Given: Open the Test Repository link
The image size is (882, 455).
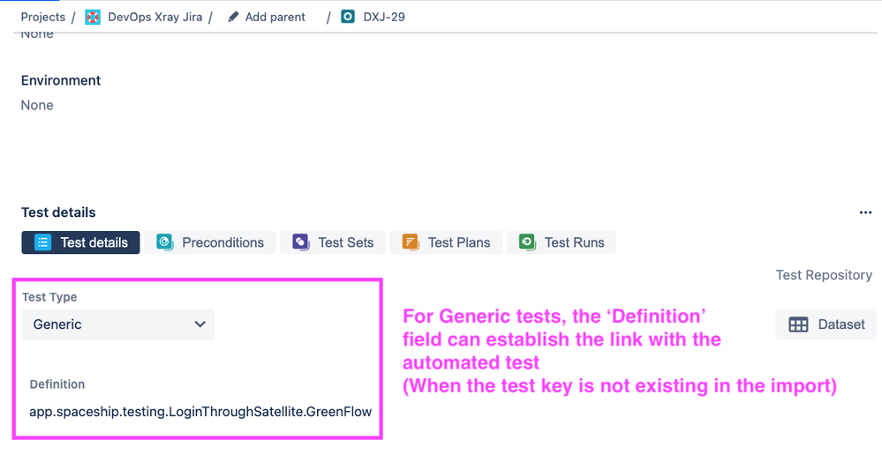Looking at the screenshot, I should coord(824,275).
